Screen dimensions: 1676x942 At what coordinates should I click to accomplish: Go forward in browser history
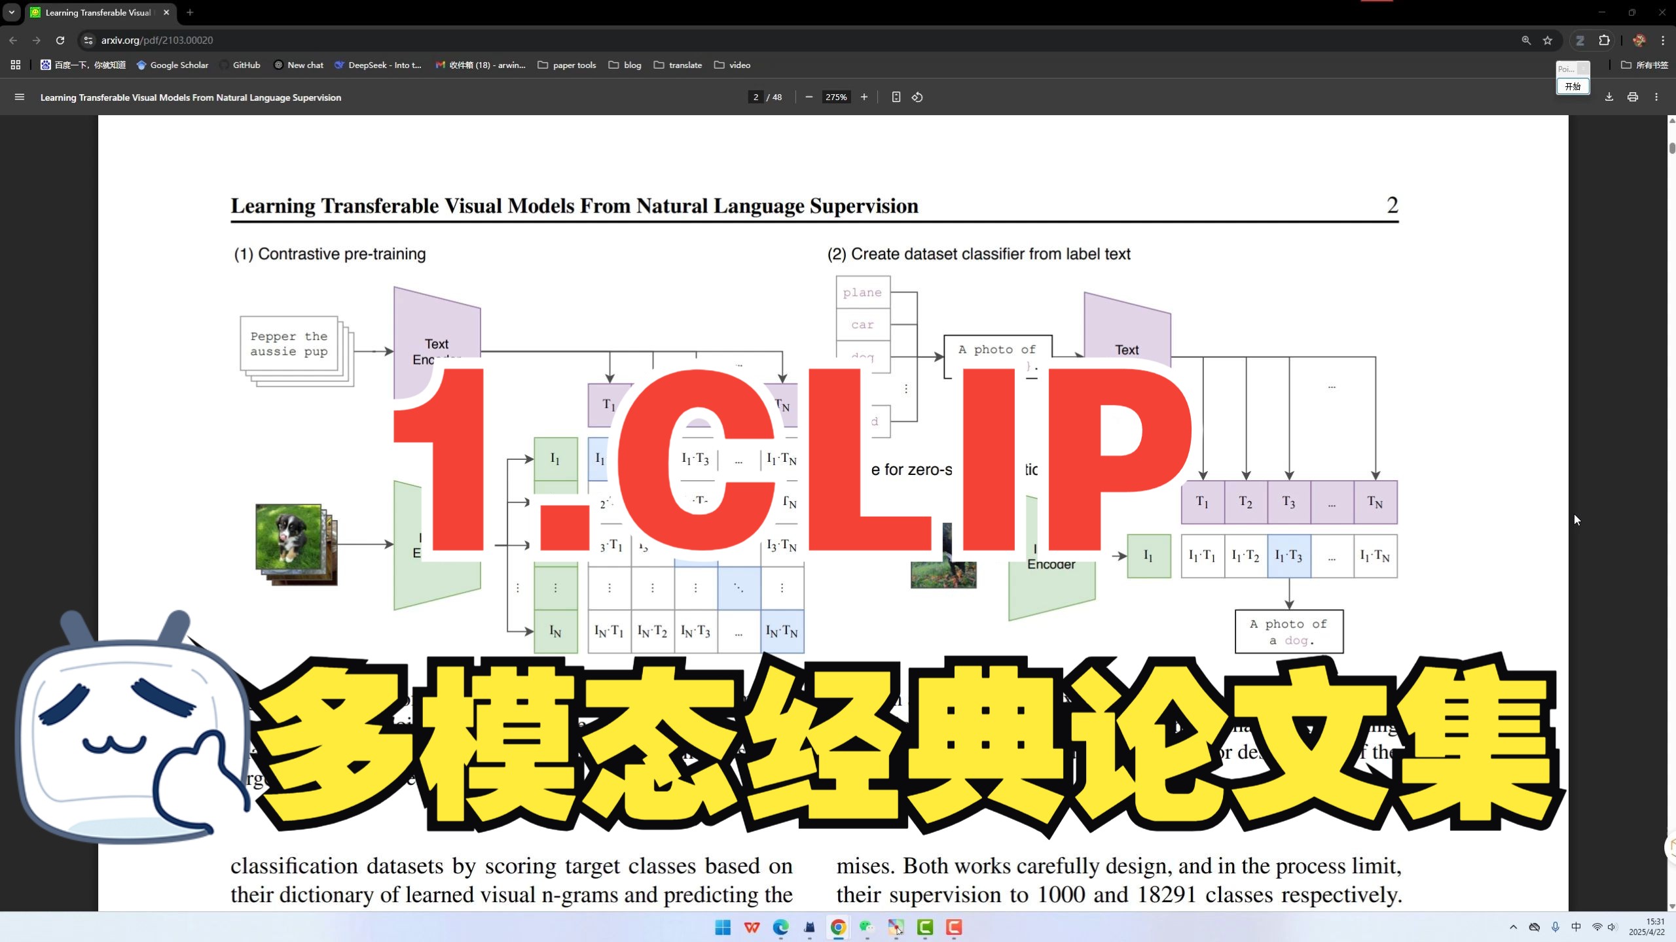(37, 40)
